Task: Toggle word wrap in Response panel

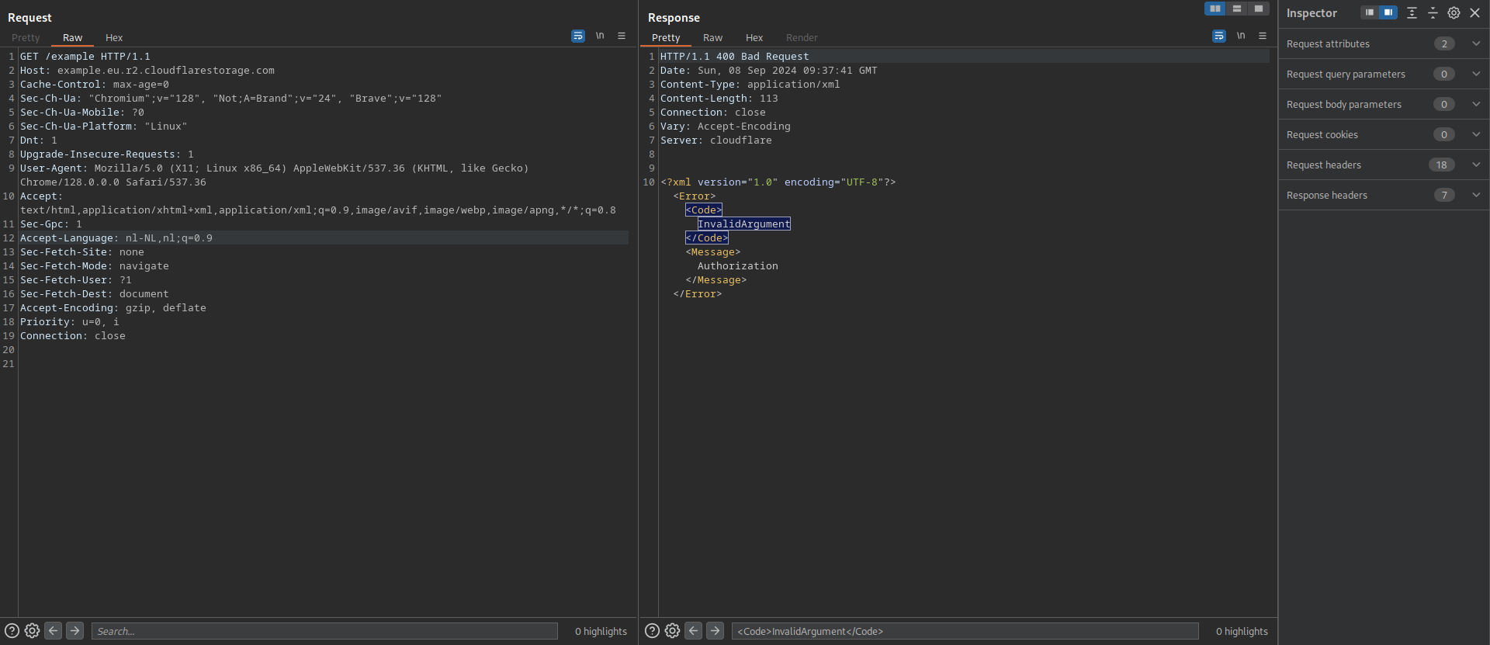Action: pos(1219,36)
